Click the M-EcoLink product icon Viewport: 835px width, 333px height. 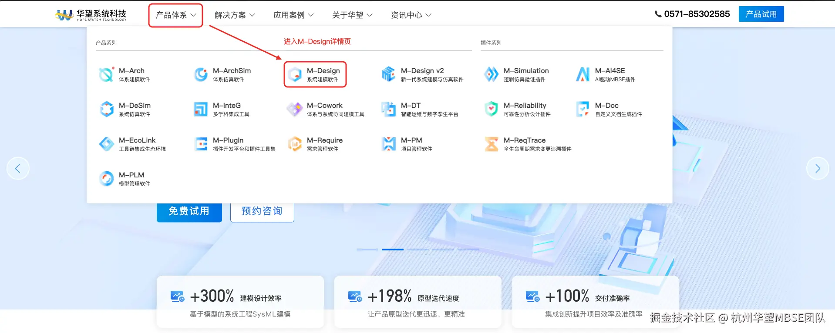pyautogui.click(x=107, y=144)
